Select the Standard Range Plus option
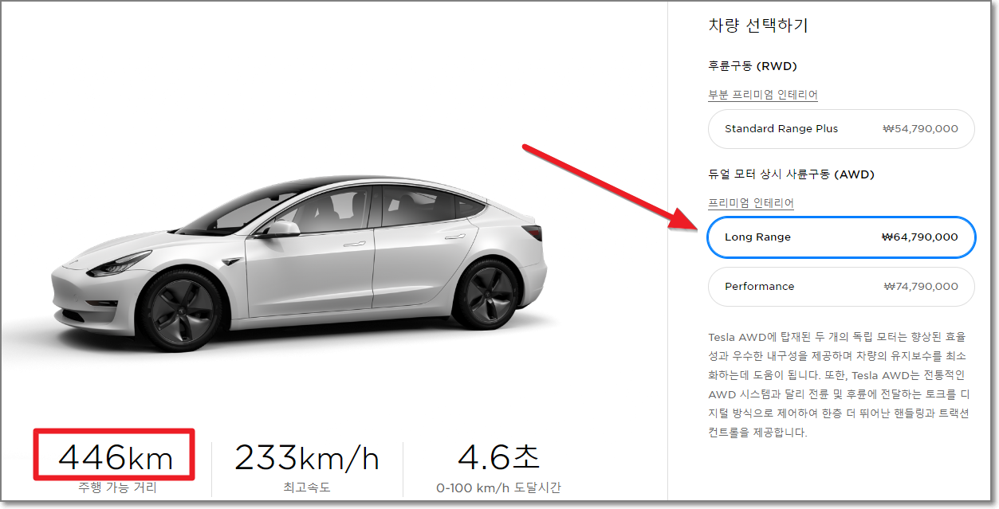This screenshot has height=509, width=999. click(841, 129)
